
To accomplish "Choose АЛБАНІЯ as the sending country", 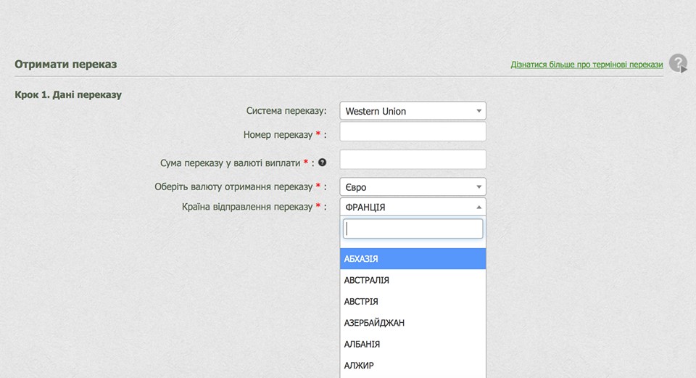I will (413, 344).
